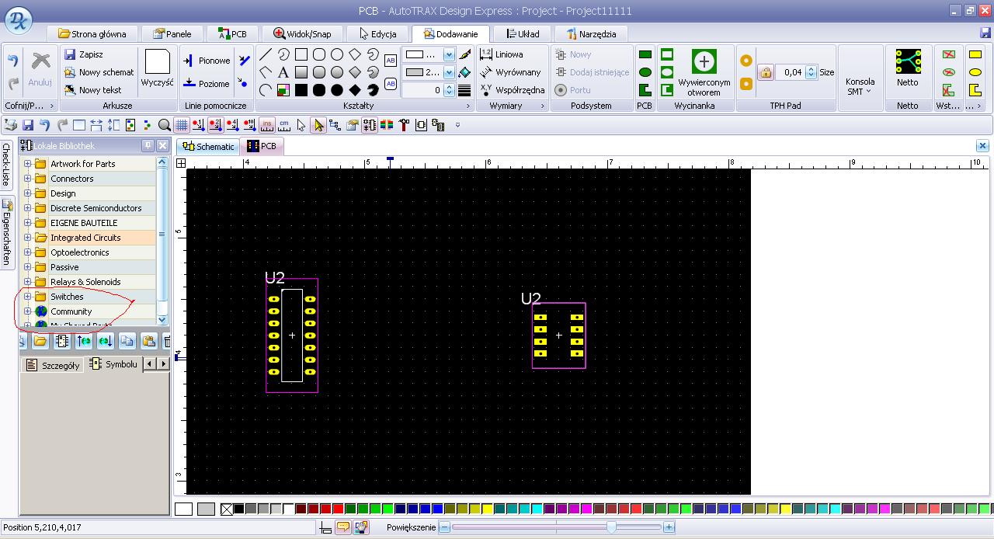Screen dimensions: 994x539
Task: Click Wywierconym otworem drilled hole cutout
Action: click(x=704, y=72)
